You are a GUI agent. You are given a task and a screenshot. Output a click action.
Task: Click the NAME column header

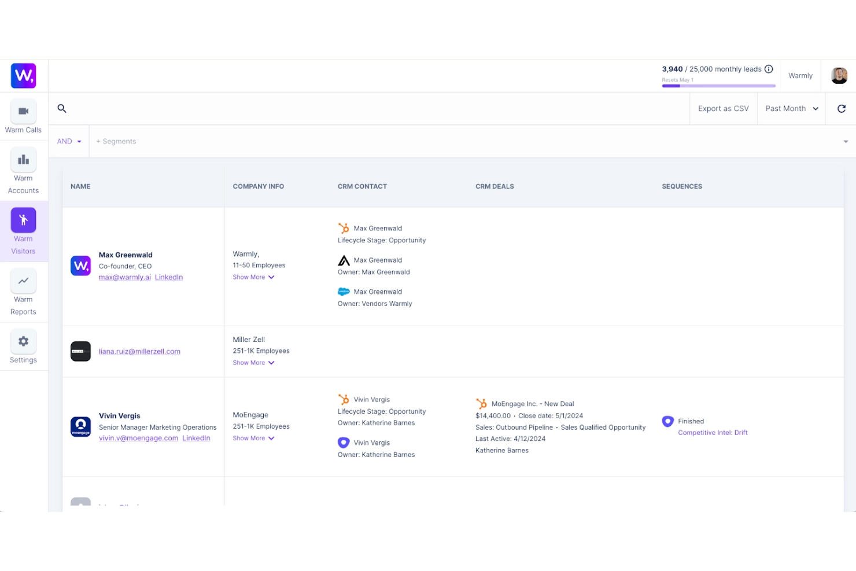[x=80, y=186]
